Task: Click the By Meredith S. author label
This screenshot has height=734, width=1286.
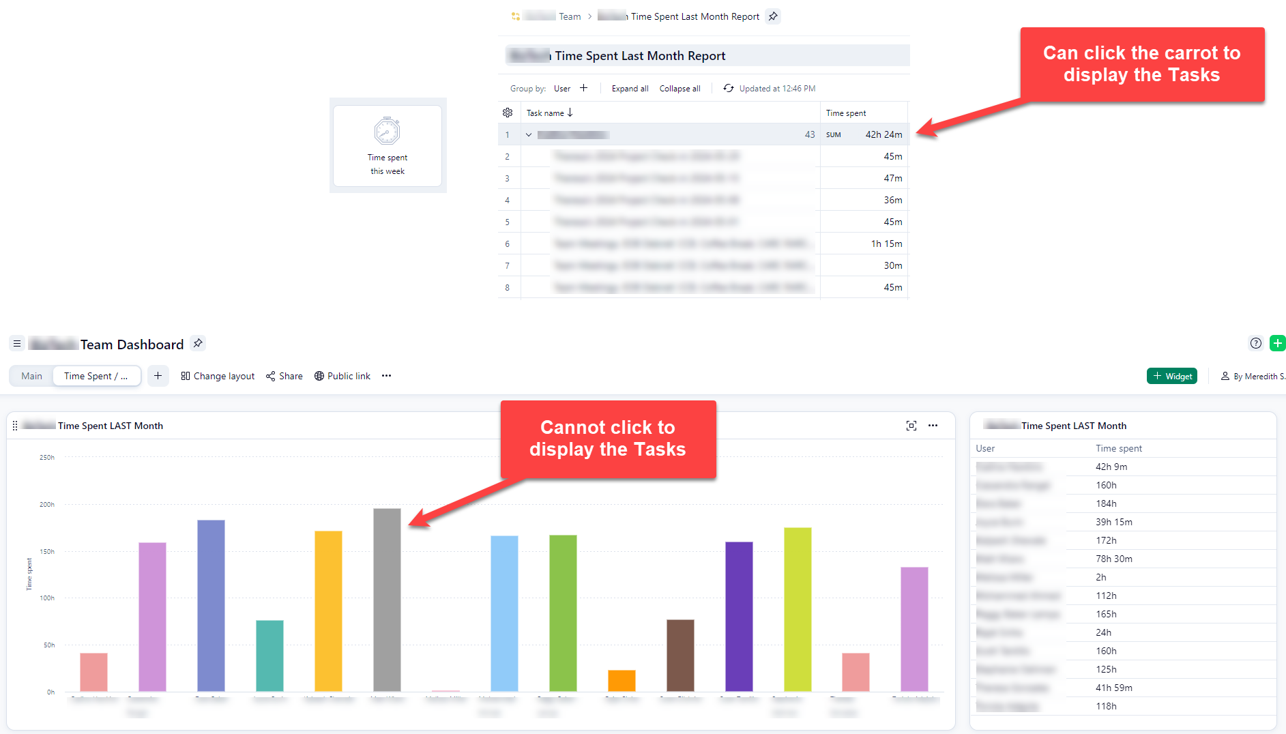Action: point(1254,376)
